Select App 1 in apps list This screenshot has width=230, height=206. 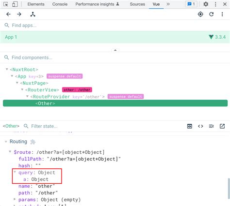click(115, 37)
